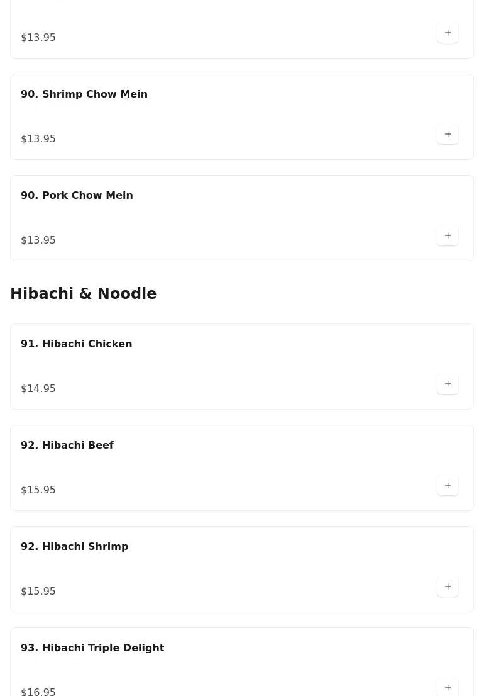Screen dimensions: 484x696
Task: Add Hibachi Chicken using the plus icon
Action: (448, 384)
